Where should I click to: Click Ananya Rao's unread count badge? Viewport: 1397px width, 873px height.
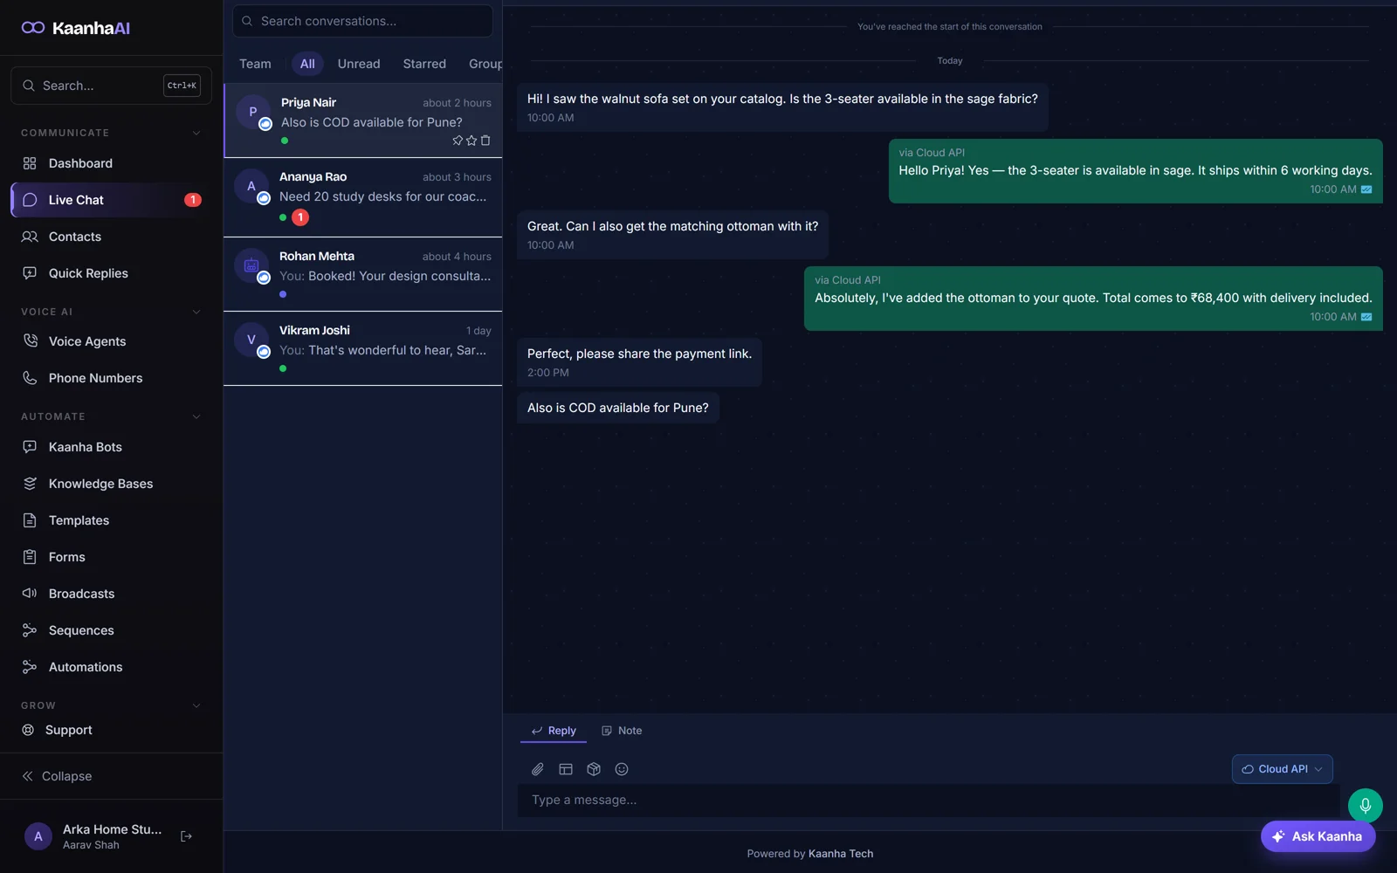click(300, 217)
